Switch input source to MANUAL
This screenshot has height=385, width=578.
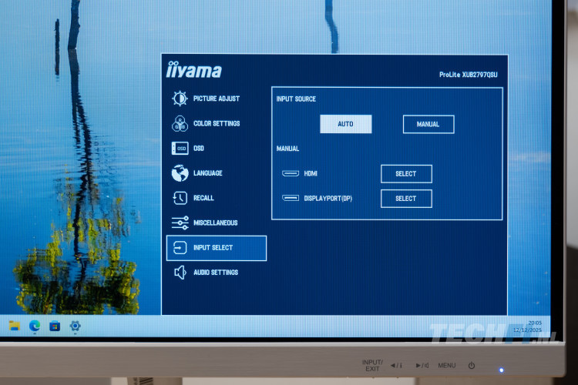[x=428, y=124]
